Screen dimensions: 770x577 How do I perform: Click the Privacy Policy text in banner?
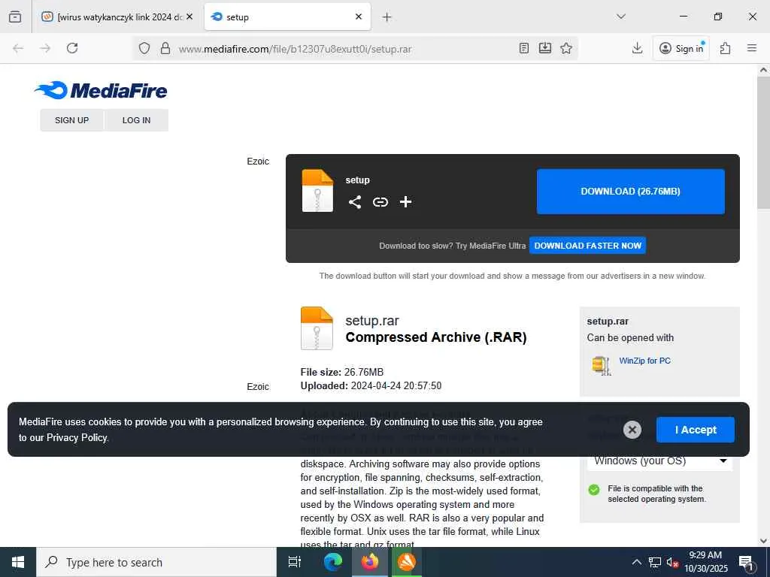coord(77,438)
